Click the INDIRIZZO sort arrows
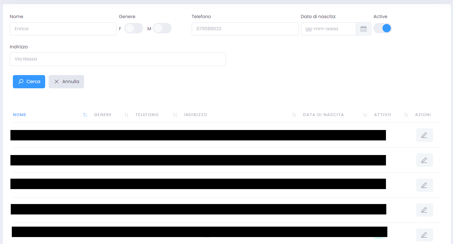This screenshot has height=244, width=453. pos(294,115)
